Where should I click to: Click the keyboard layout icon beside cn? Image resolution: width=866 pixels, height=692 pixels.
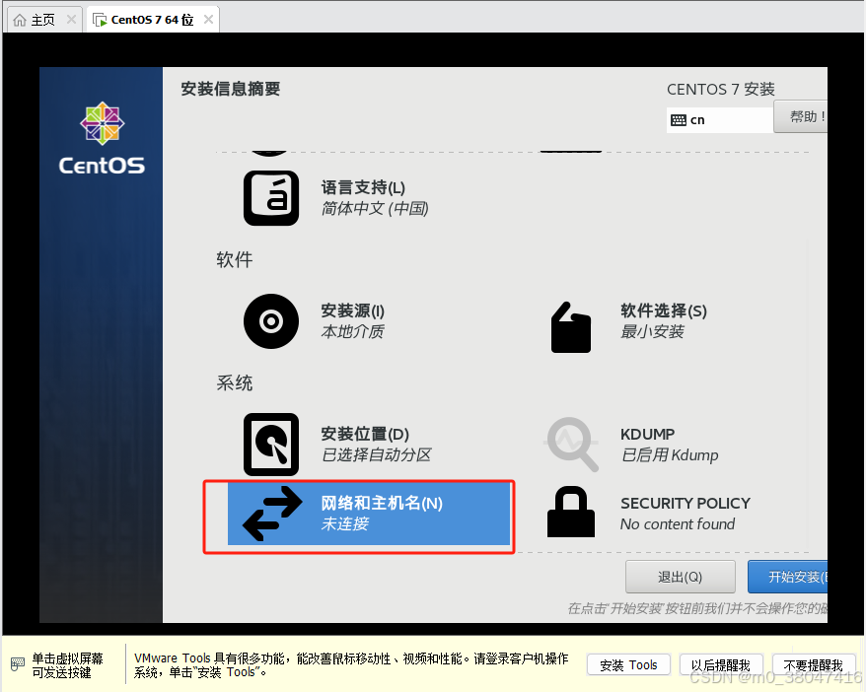pyautogui.click(x=679, y=120)
